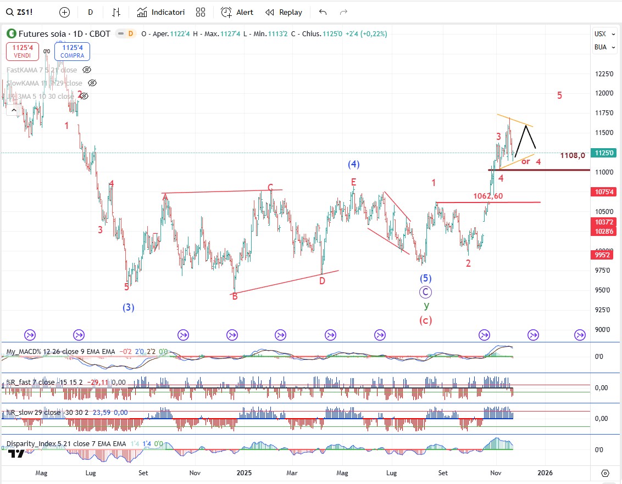Open symbol search ZS1!
622x484 pixels.
pyautogui.click(x=20, y=12)
